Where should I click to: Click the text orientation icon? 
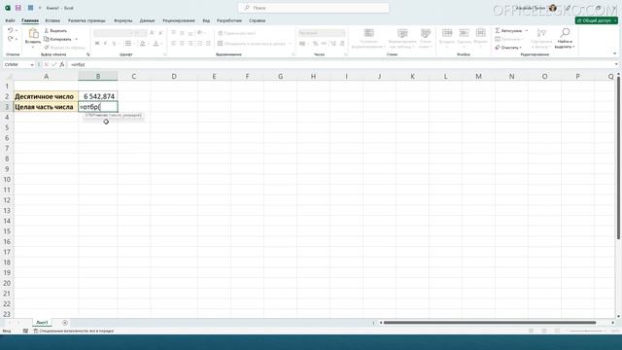[x=200, y=33]
